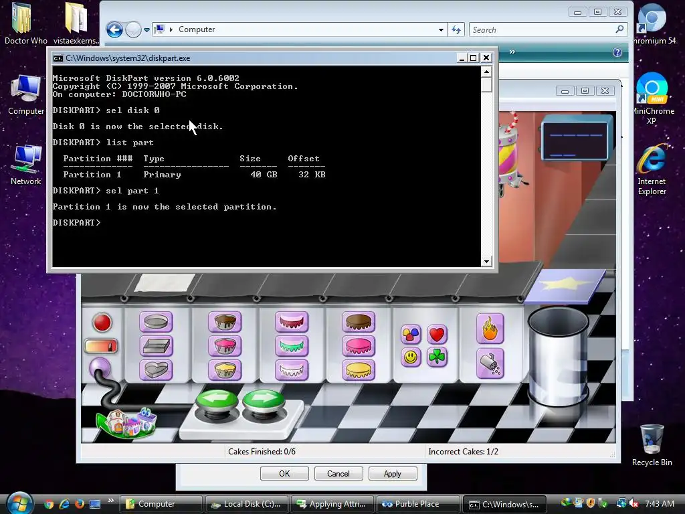Click the order screen monitor in game
Screen dimensions: 685x514
[x=575, y=139]
